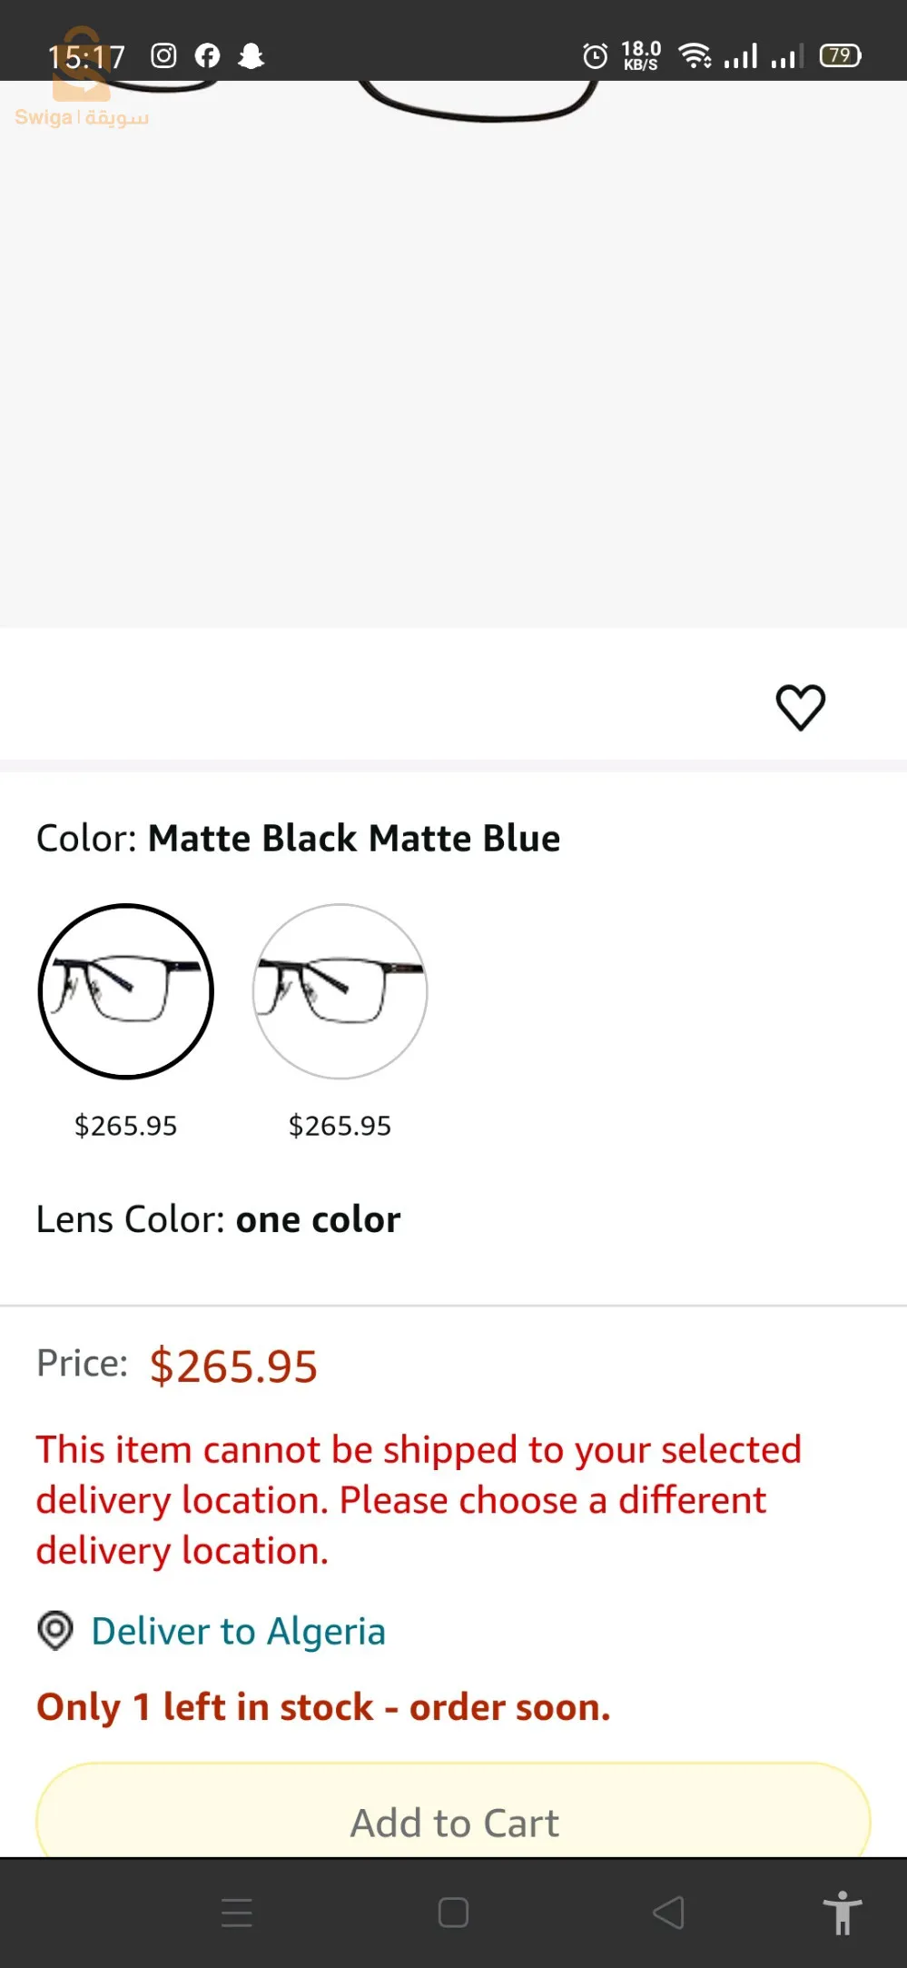907x1968 pixels.
Task: Open the Snapchat icon in the status bar
Action: coord(252,55)
